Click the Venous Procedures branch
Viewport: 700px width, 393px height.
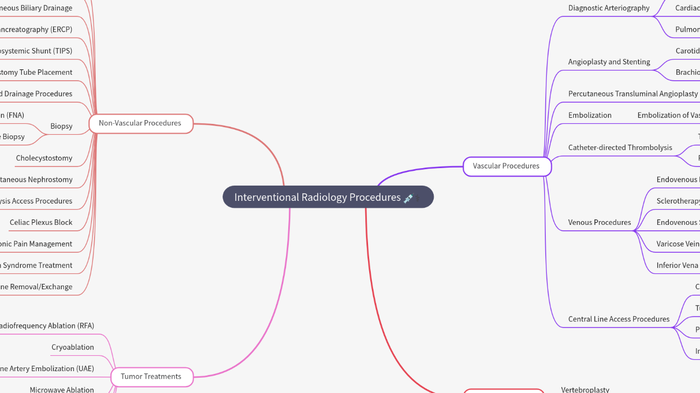point(599,223)
